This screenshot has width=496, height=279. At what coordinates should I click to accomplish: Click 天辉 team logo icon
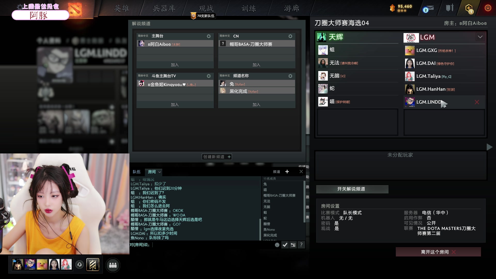click(x=322, y=37)
